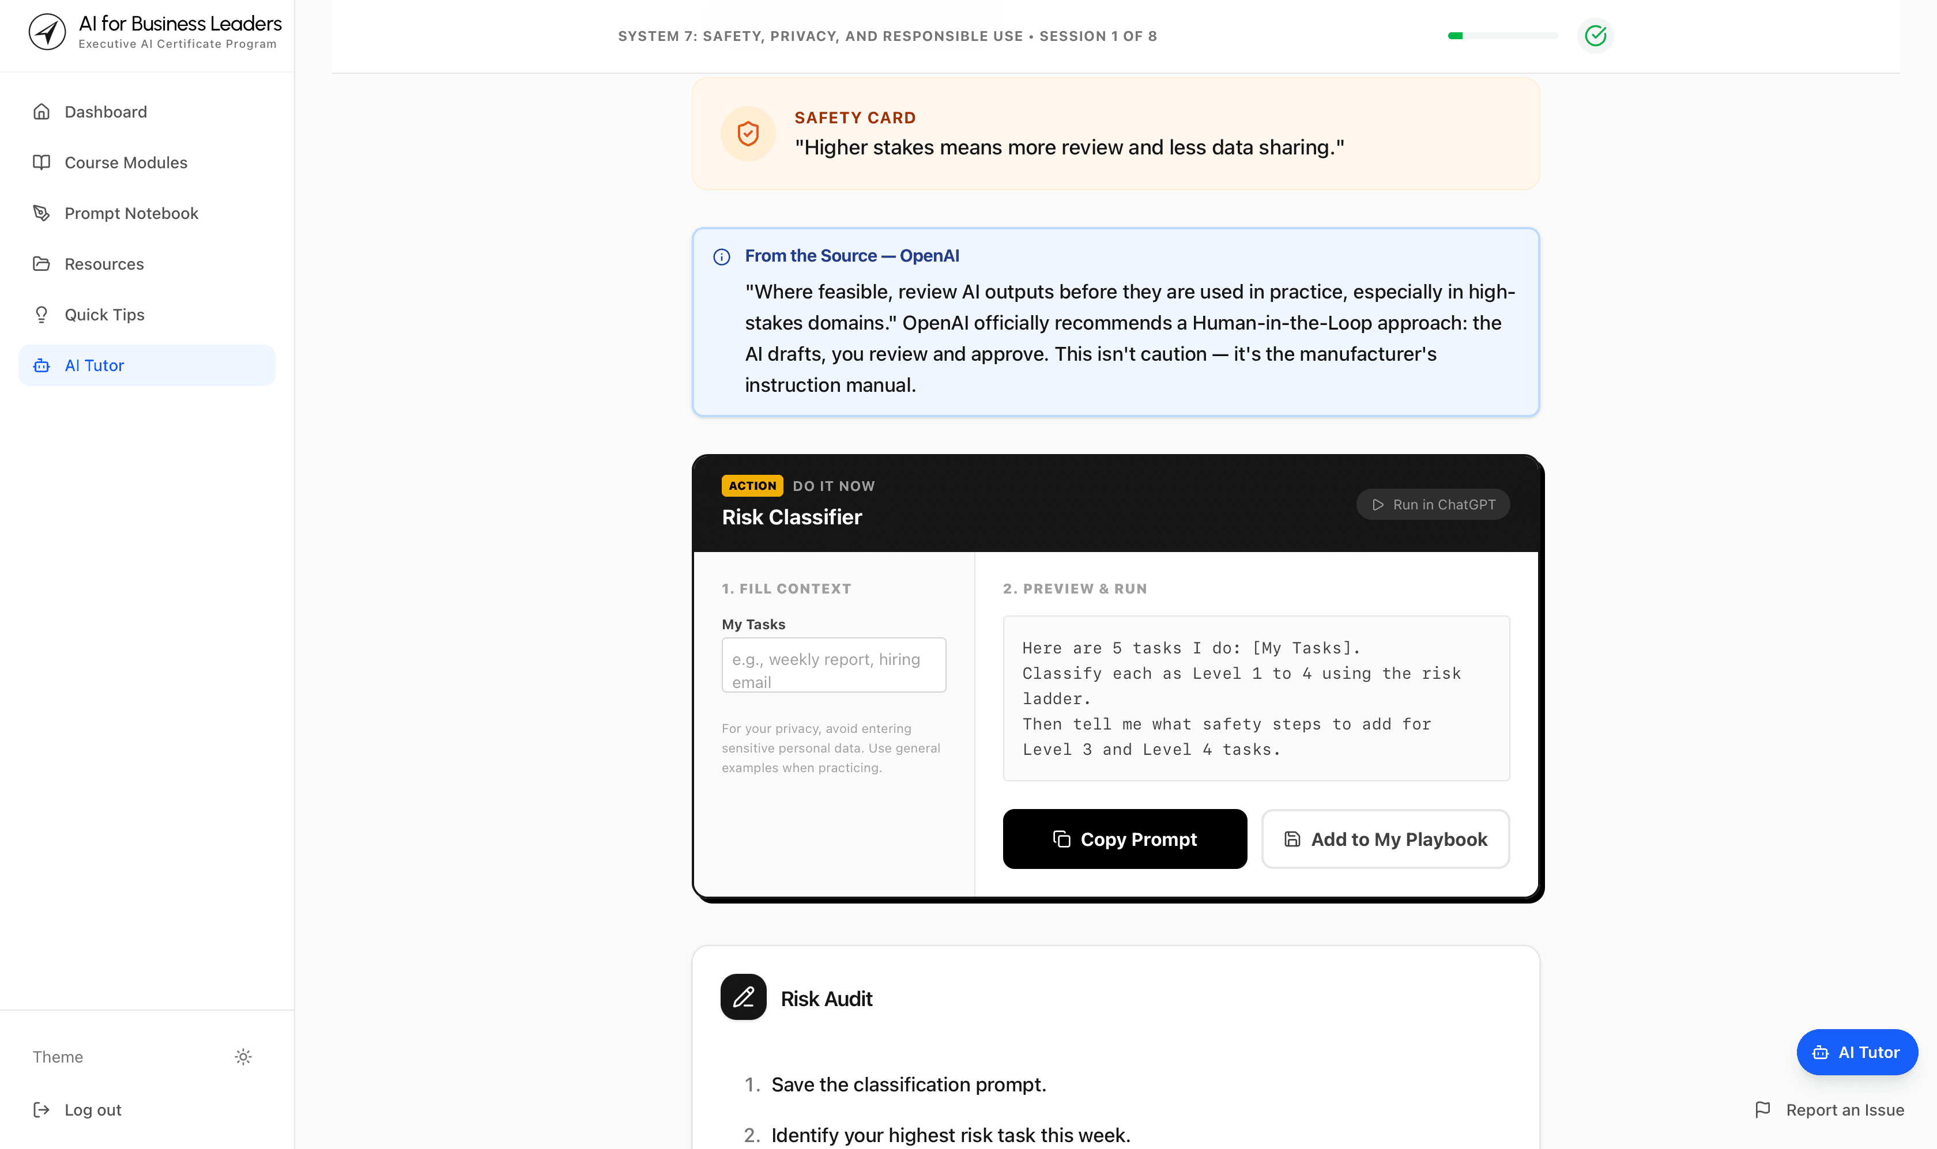Click the Log out arrow icon
Image resolution: width=1937 pixels, height=1149 pixels.
pos(42,1109)
